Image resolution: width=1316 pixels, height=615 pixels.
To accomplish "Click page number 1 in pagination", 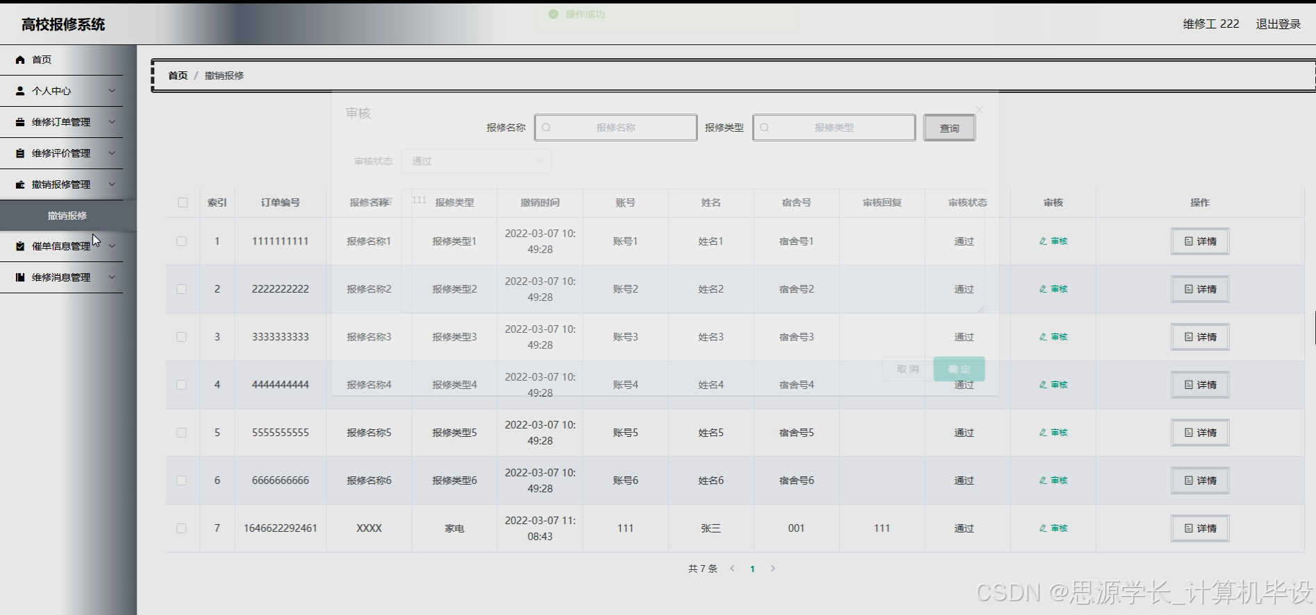I will (x=752, y=569).
